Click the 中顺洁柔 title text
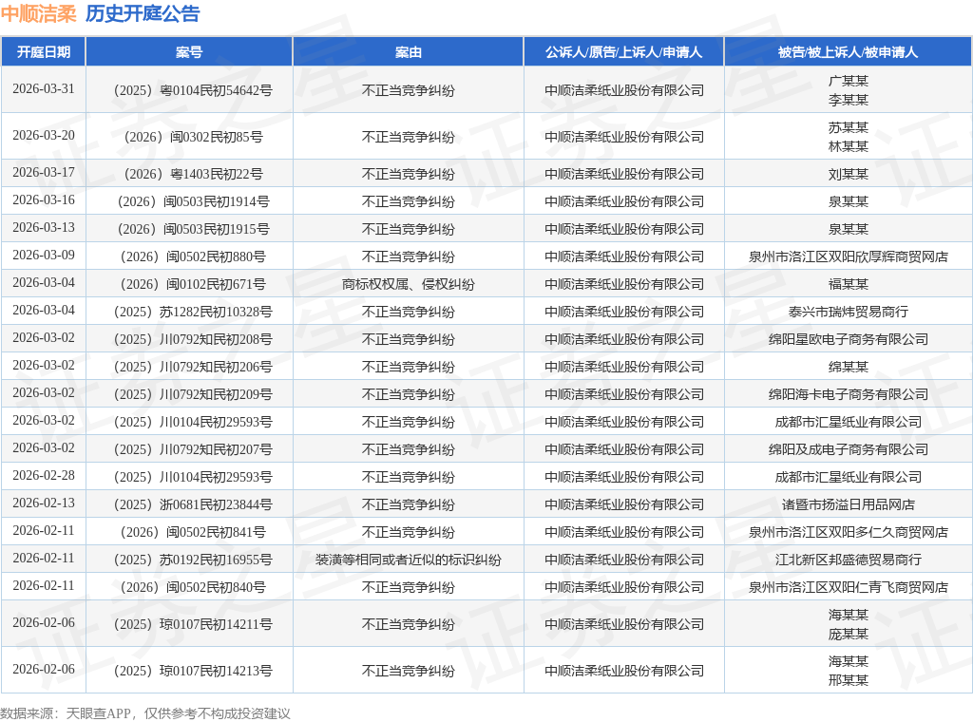 [x=38, y=13]
